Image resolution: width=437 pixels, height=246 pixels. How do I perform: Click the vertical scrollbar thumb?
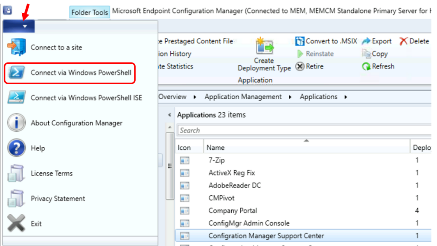click(170, 166)
